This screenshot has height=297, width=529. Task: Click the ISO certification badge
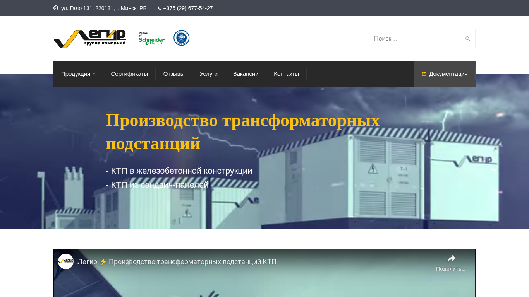(x=181, y=38)
